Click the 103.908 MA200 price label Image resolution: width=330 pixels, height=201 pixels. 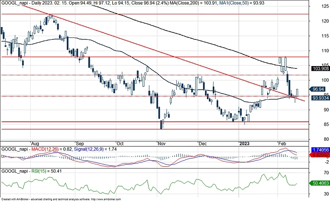tap(321, 68)
